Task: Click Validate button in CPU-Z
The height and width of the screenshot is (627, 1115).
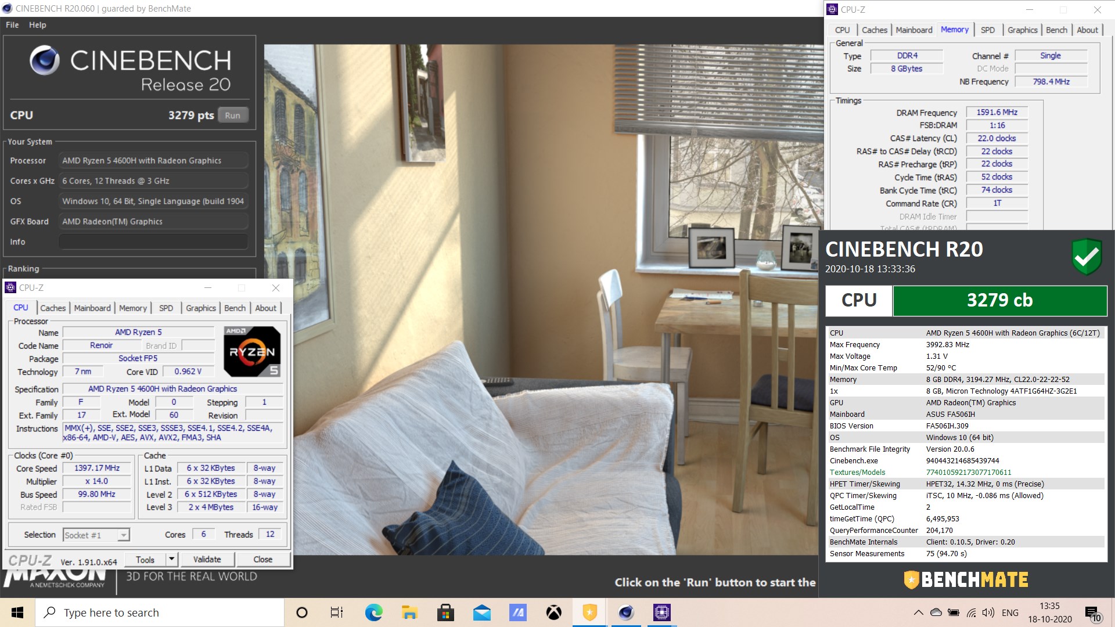Action: tap(207, 559)
